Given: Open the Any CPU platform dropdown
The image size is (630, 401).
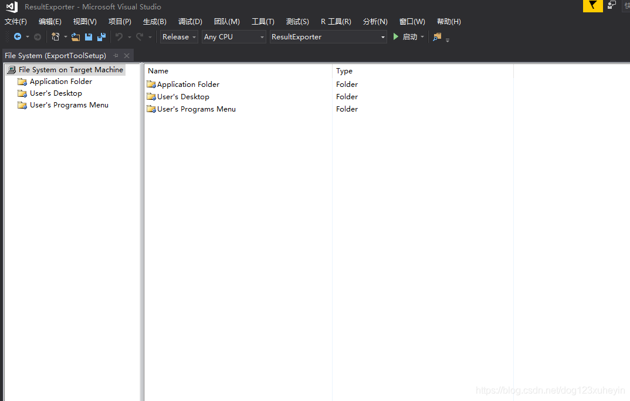Looking at the screenshot, I should [x=232, y=36].
